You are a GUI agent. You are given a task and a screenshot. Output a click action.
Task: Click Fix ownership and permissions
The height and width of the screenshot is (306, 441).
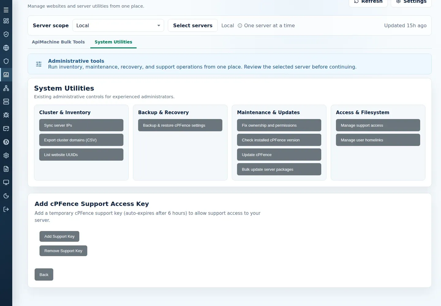pyautogui.click(x=279, y=125)
